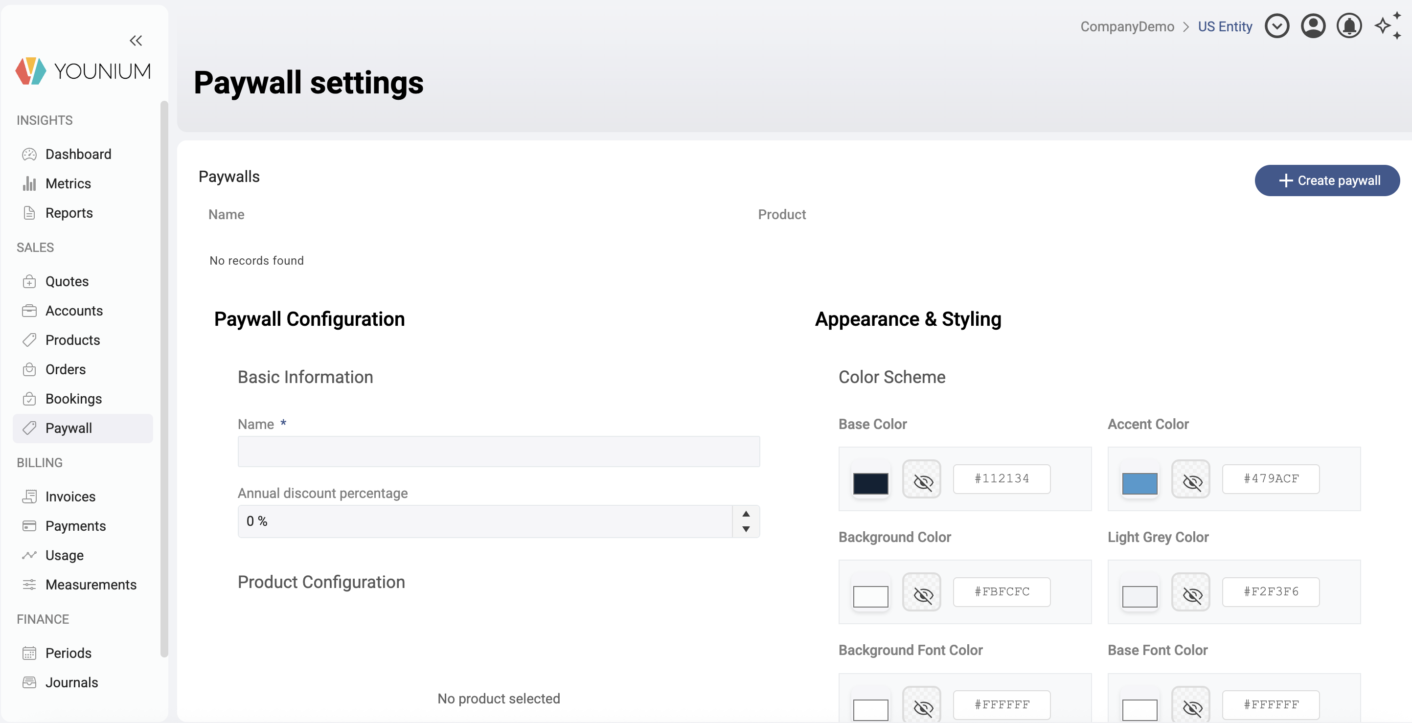Click the Younium logo
This screenshot has width=1412, height=723.
click(x=83, y=71)
